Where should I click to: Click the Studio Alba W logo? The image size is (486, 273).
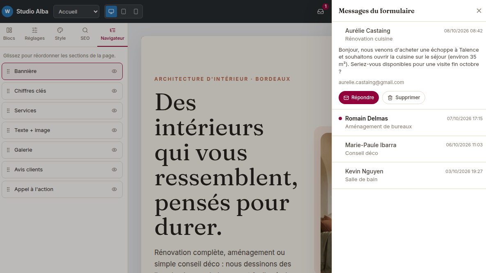(7, 11)
